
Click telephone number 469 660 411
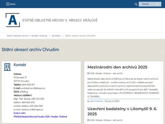click(28, 85)
